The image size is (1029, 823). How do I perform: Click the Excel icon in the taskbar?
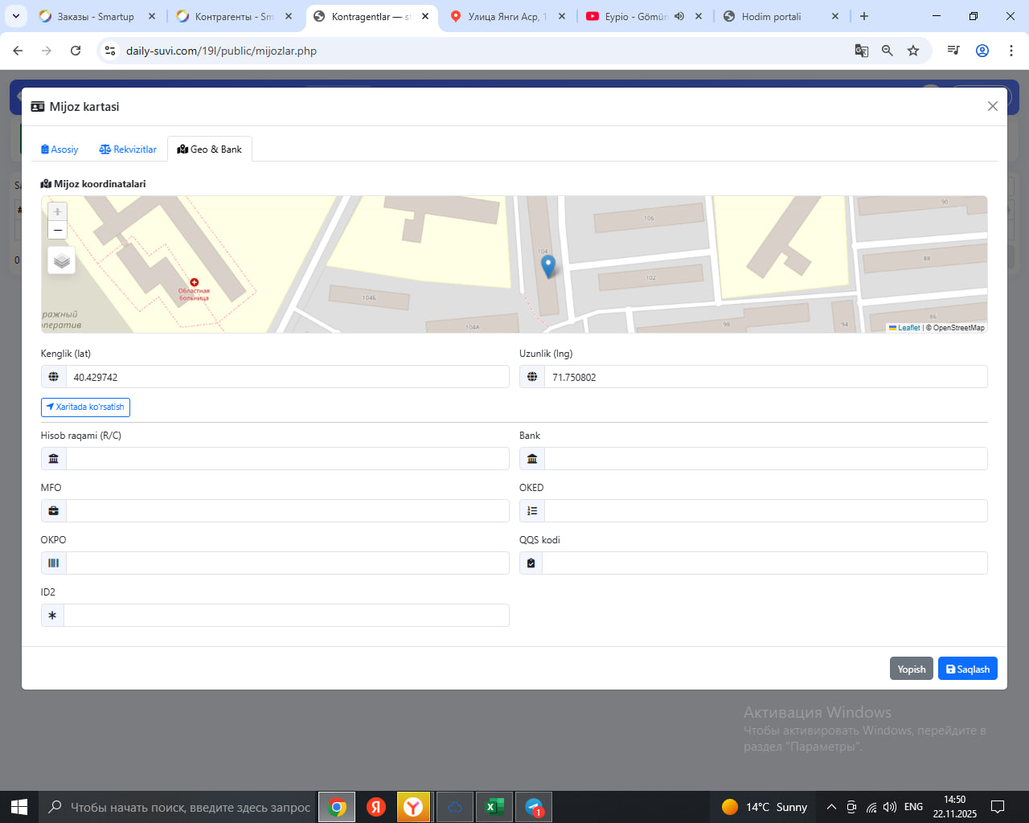pos(494,807)
